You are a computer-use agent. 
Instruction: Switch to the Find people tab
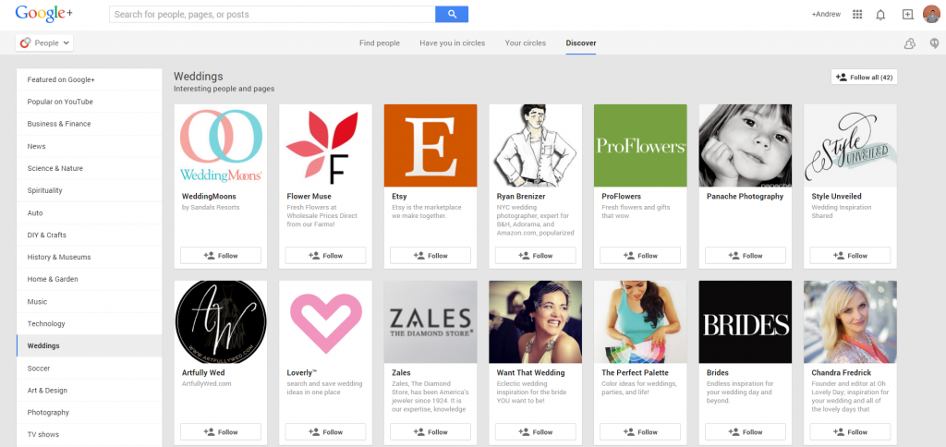[380, 42]
